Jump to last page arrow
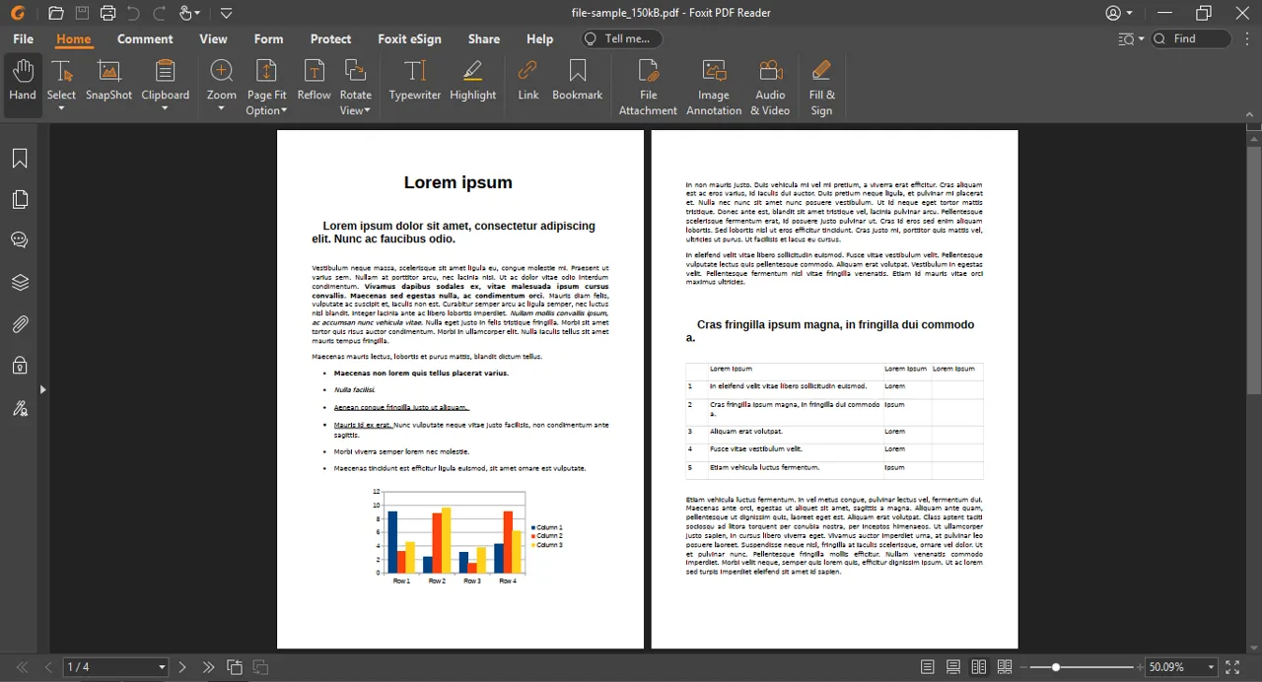The height and width of the screenshot is (682, 1262). click(208, 667)
